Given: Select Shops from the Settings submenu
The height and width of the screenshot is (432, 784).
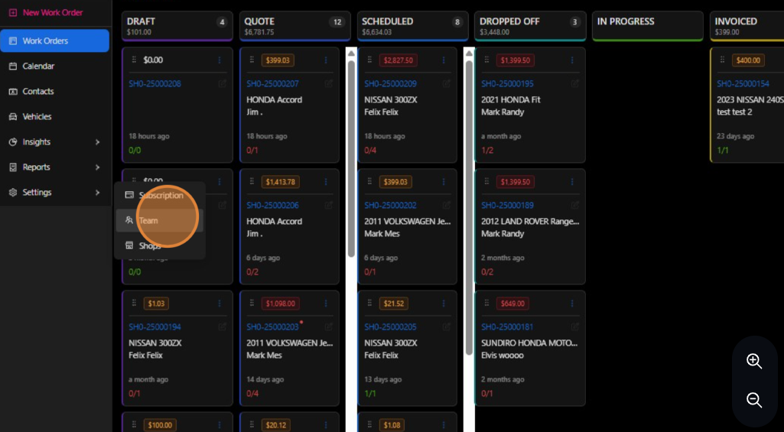Looking at the screenshot, I should click(160, 245).
